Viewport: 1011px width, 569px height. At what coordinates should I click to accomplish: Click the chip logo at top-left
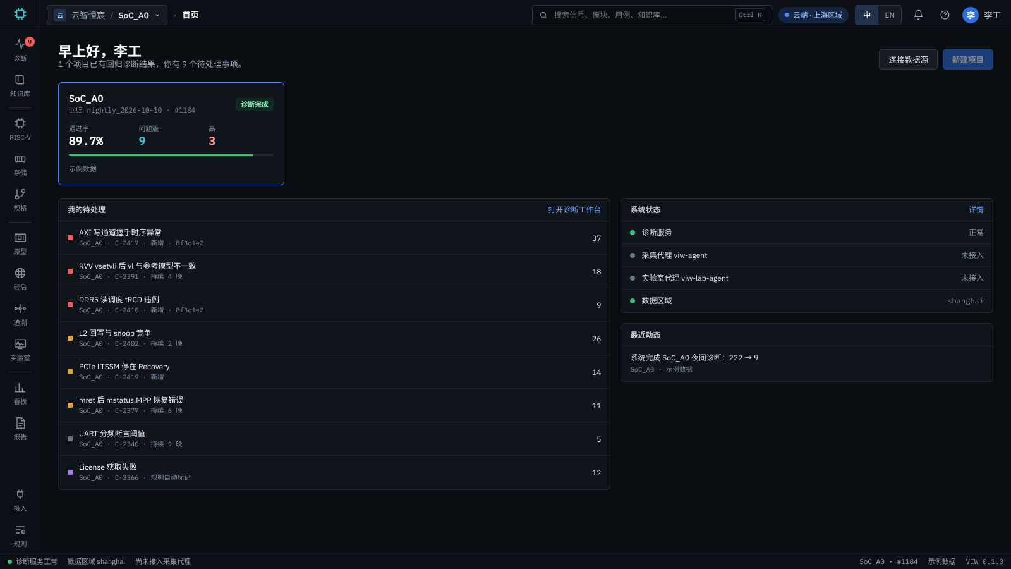[x=20, y=14]
